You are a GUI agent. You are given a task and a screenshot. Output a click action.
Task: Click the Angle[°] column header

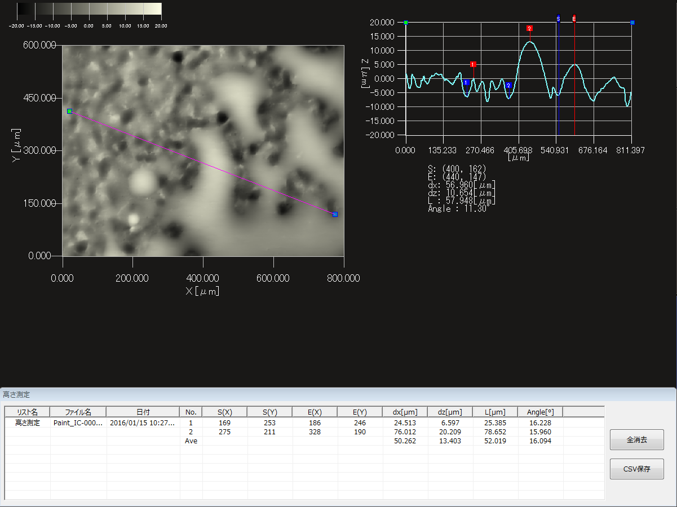(x=539, y=412)
